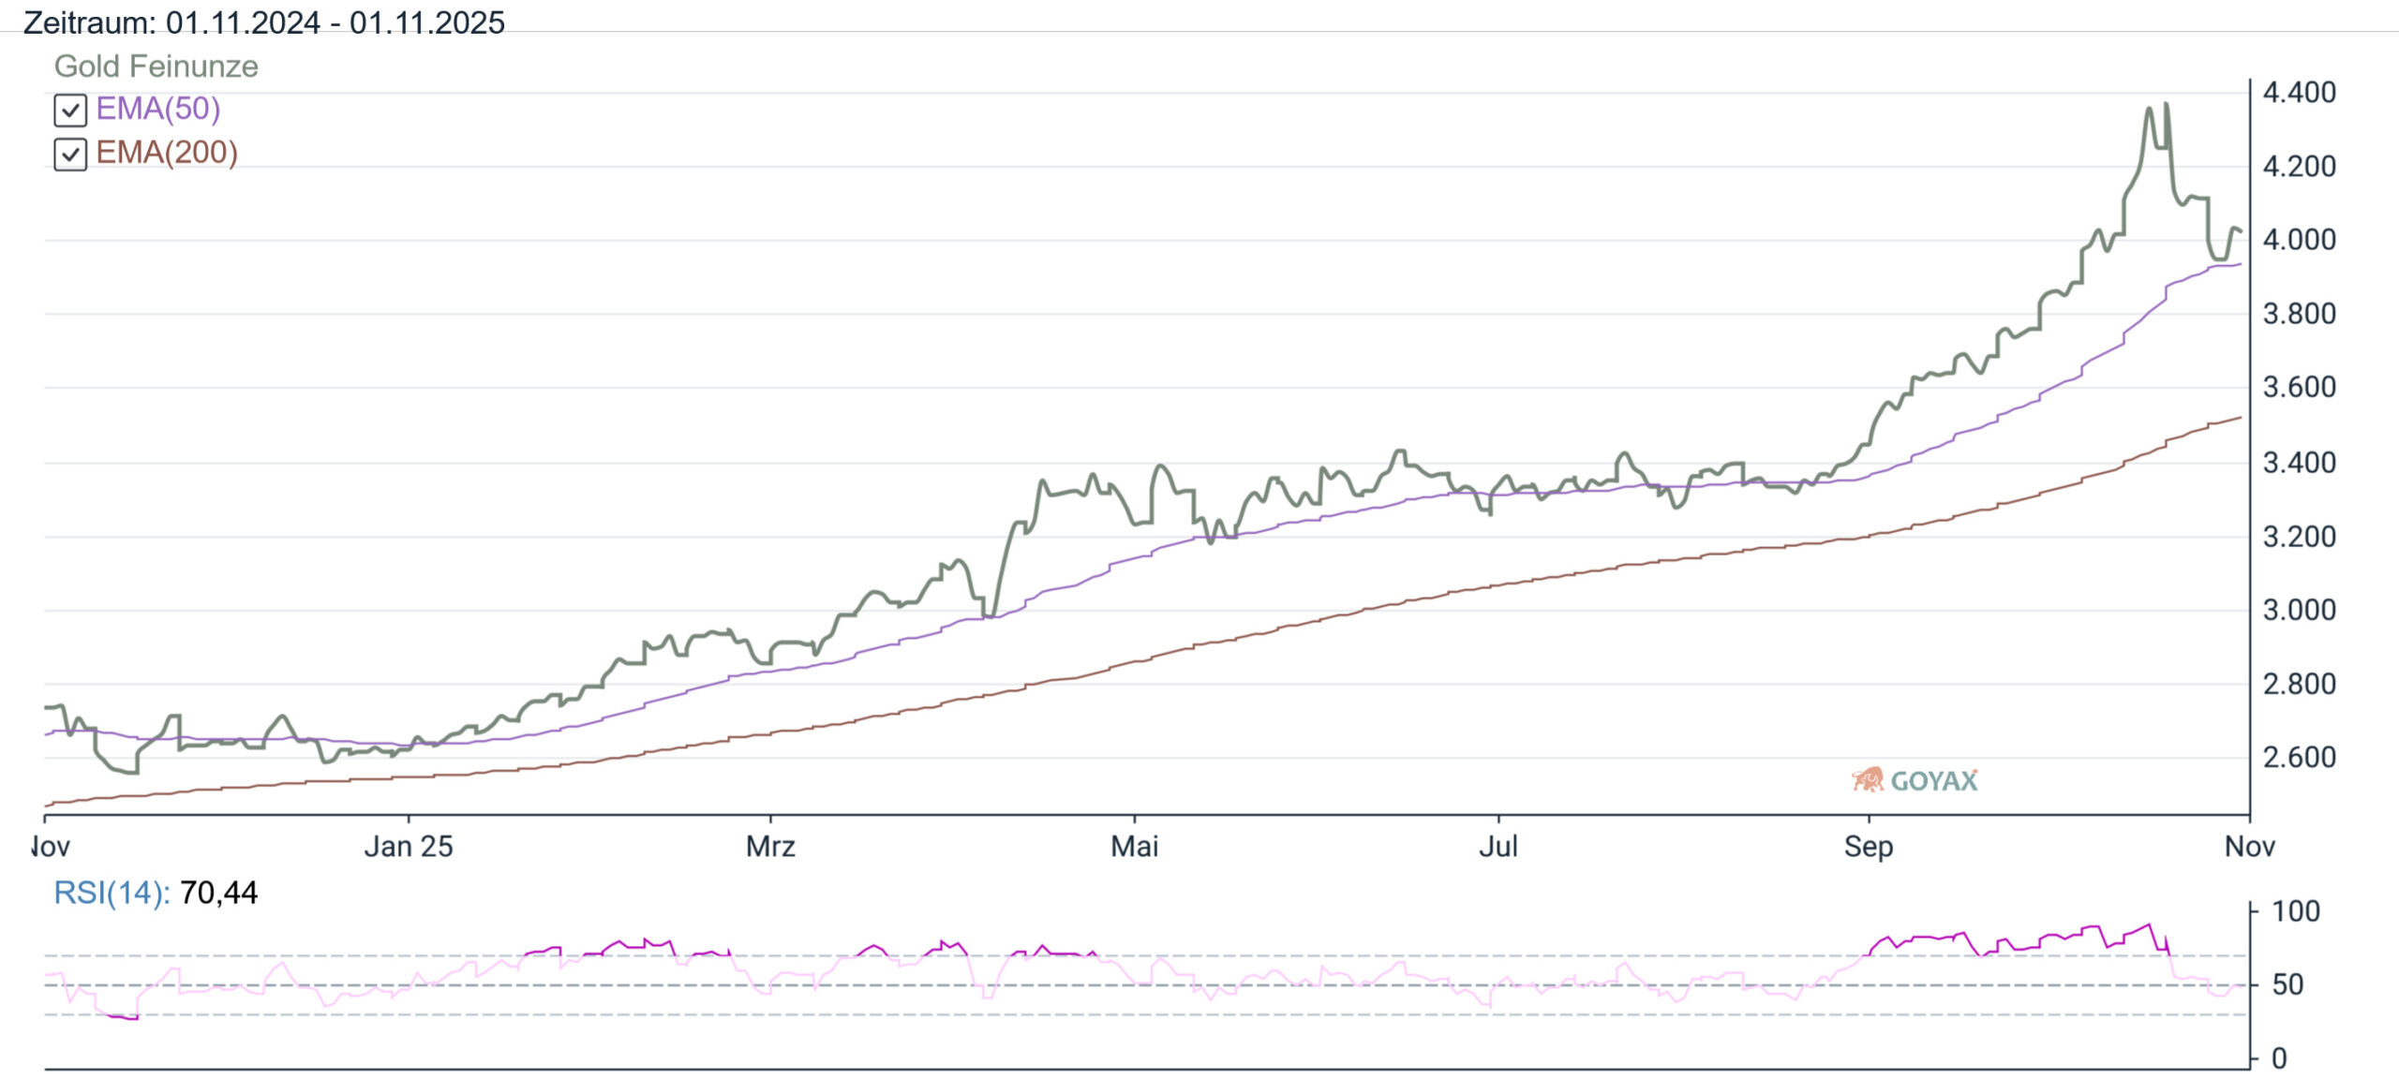Click the Jan 25 axis label
This screenshot has height=1079, width=2399.
(x=408, y=847)
